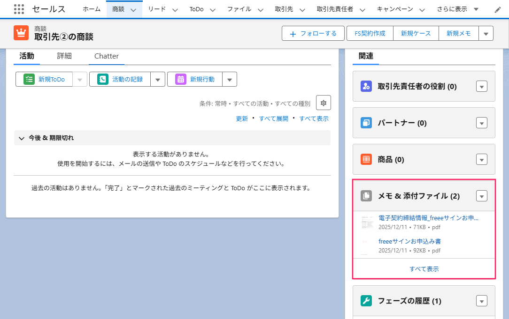The width and height of the screenshot is (509, 319).
Task: Click すべて表示 under メモ & 添付ファイル
Action: 424,269
